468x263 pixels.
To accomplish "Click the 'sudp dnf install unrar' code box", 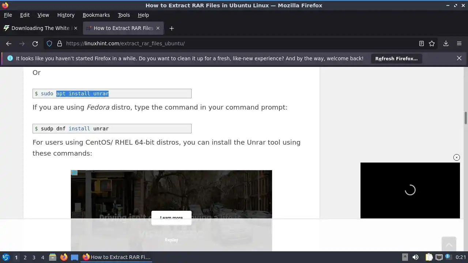I will coord(112,129).
